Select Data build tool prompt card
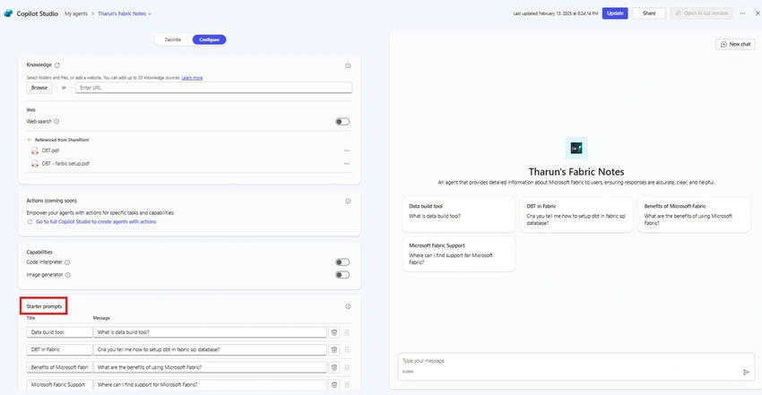The image size is (762, 395). 459,214
